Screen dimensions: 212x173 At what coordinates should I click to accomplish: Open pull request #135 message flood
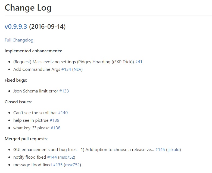coord(58,165)
